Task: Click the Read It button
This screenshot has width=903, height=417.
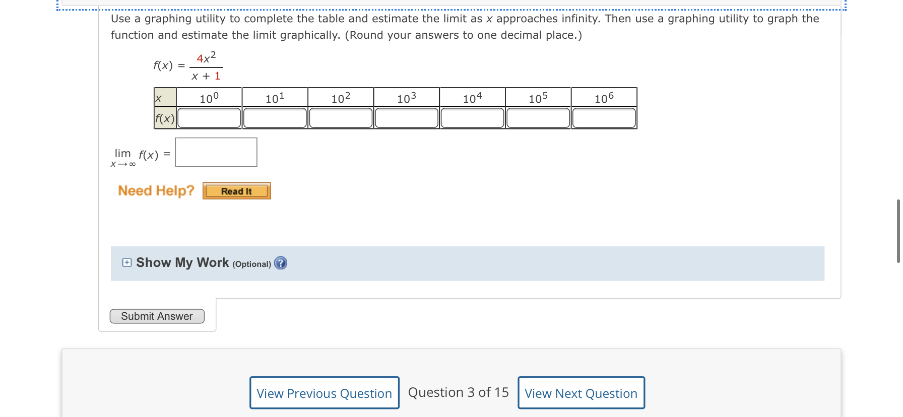Action: [x=236, y=191]
